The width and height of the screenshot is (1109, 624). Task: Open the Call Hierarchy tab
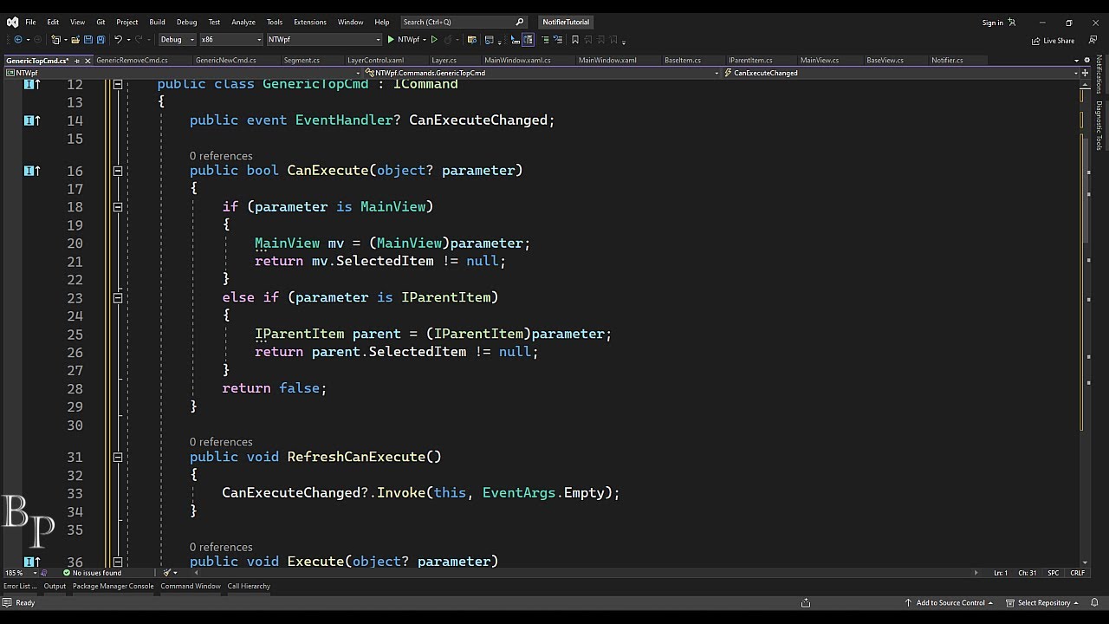tap(249, 587)
